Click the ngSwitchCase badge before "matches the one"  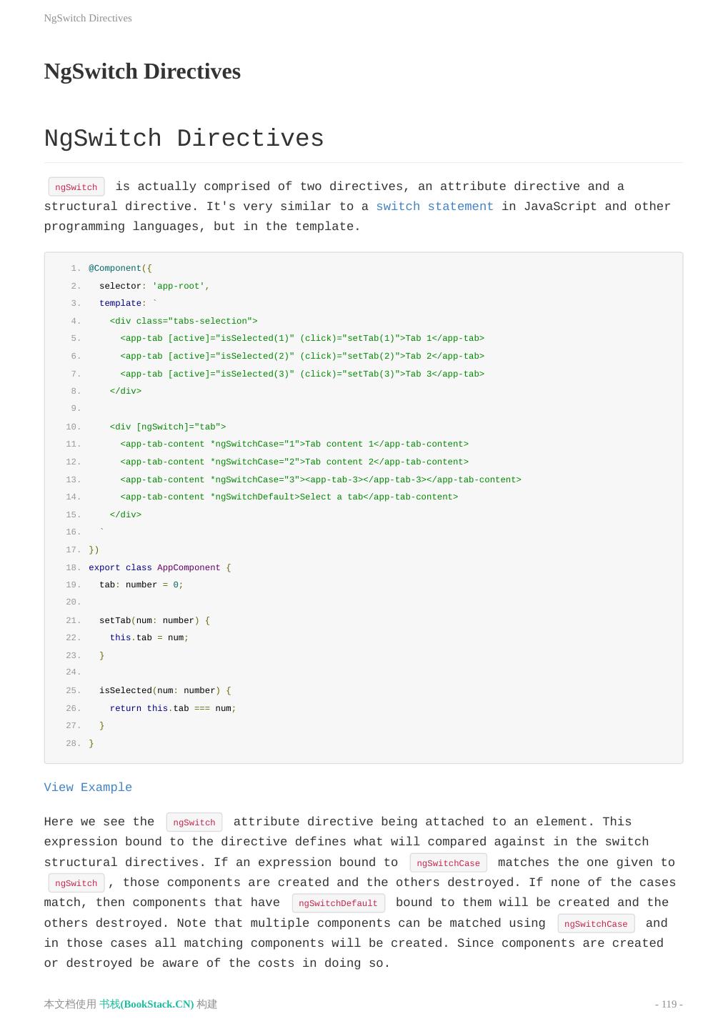point(448,863)
